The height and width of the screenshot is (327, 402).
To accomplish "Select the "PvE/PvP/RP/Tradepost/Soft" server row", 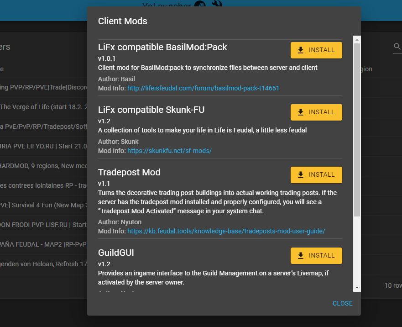I will pyautogui.click(x=44, y=127).
